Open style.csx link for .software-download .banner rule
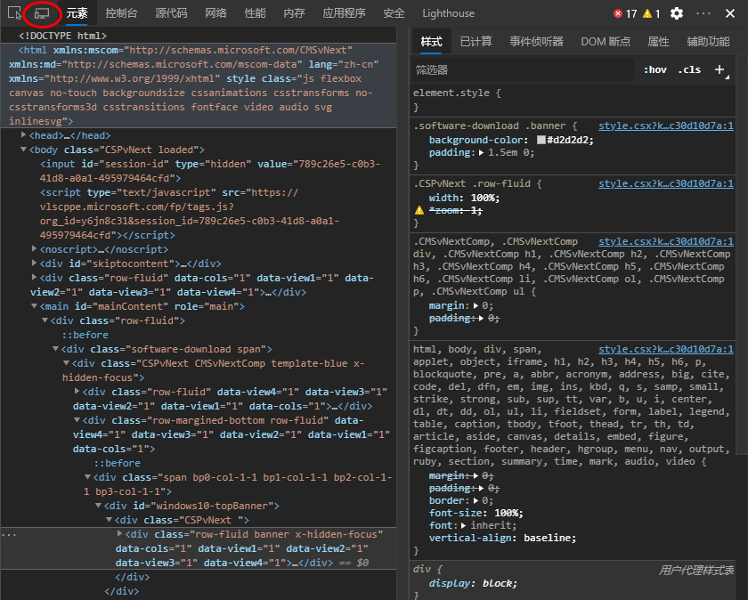 tap(666, 126)
